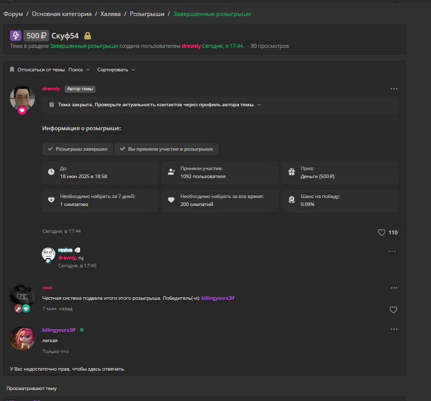The height and width of the screenshot is (401, 431).
Task: Click the gift icon in Приз card
Action: (x=292, y=172)
